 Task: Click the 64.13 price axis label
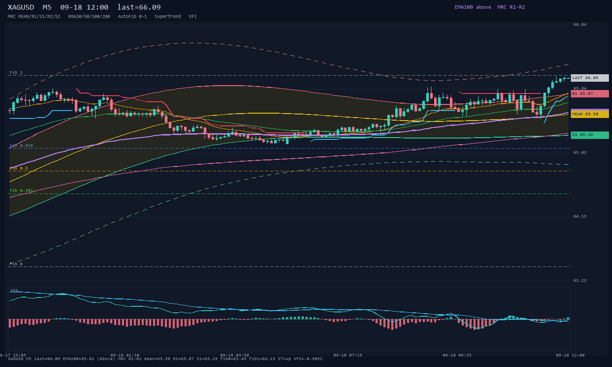click(x=580, y=216)
